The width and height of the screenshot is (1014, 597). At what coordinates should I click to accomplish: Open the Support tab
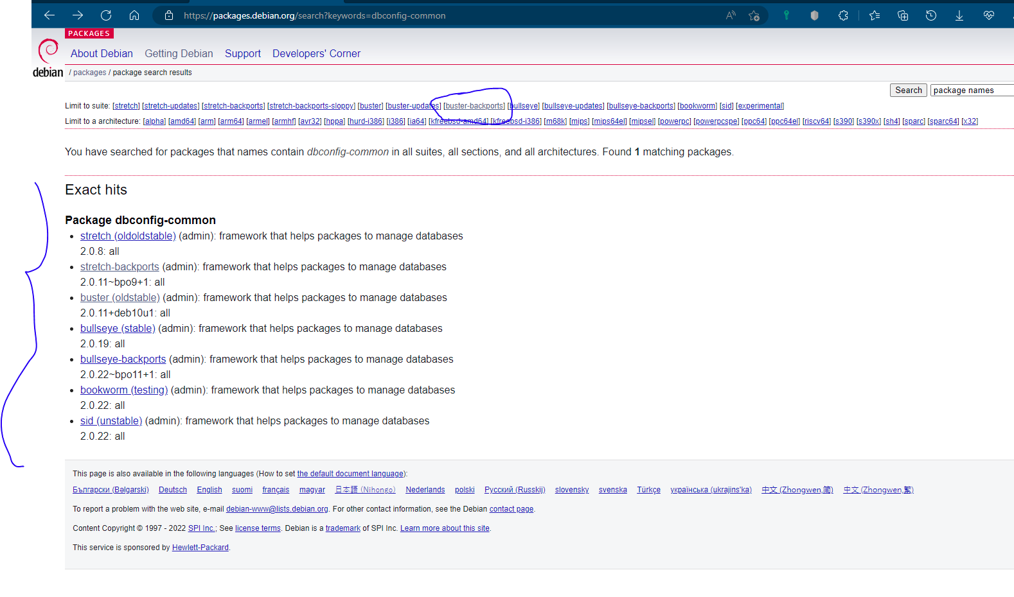point(243,54)
